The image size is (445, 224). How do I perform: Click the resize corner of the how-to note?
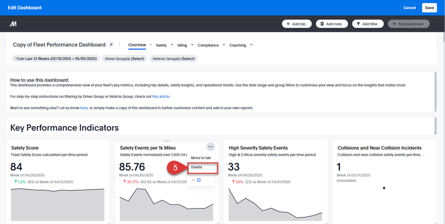click(x=435, y=110)
